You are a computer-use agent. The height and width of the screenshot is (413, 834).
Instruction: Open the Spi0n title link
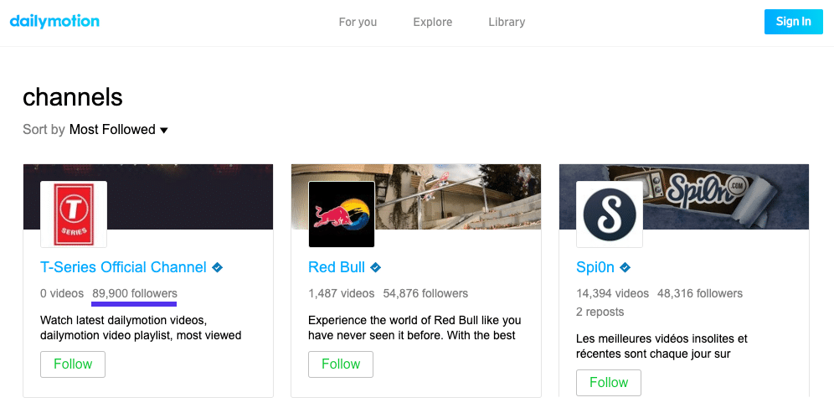click(x=595, y=268)
